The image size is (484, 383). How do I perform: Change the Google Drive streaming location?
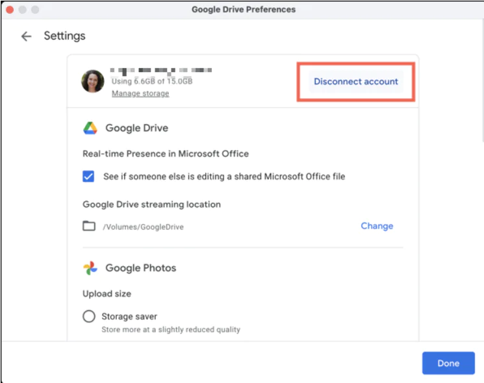click(377, 226)
